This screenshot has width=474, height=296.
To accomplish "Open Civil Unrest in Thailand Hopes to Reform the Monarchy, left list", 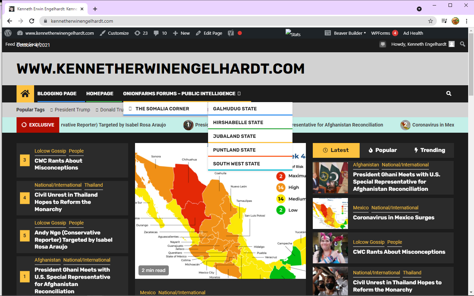I will [x=66, y=202].
